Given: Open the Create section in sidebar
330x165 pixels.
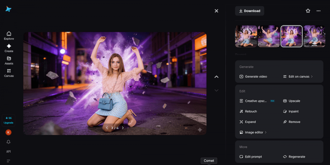Looking at the screenshot, I should pyautogui.click(x=9, y=48).
